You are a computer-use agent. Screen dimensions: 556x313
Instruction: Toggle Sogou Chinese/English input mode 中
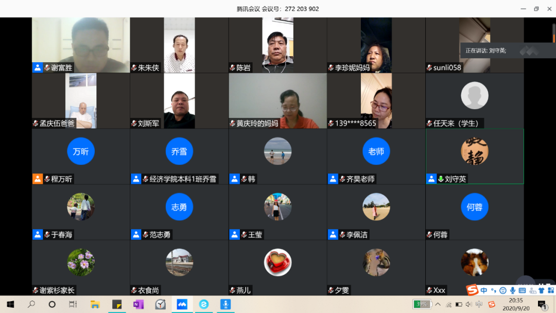click(x=484, y=291)
